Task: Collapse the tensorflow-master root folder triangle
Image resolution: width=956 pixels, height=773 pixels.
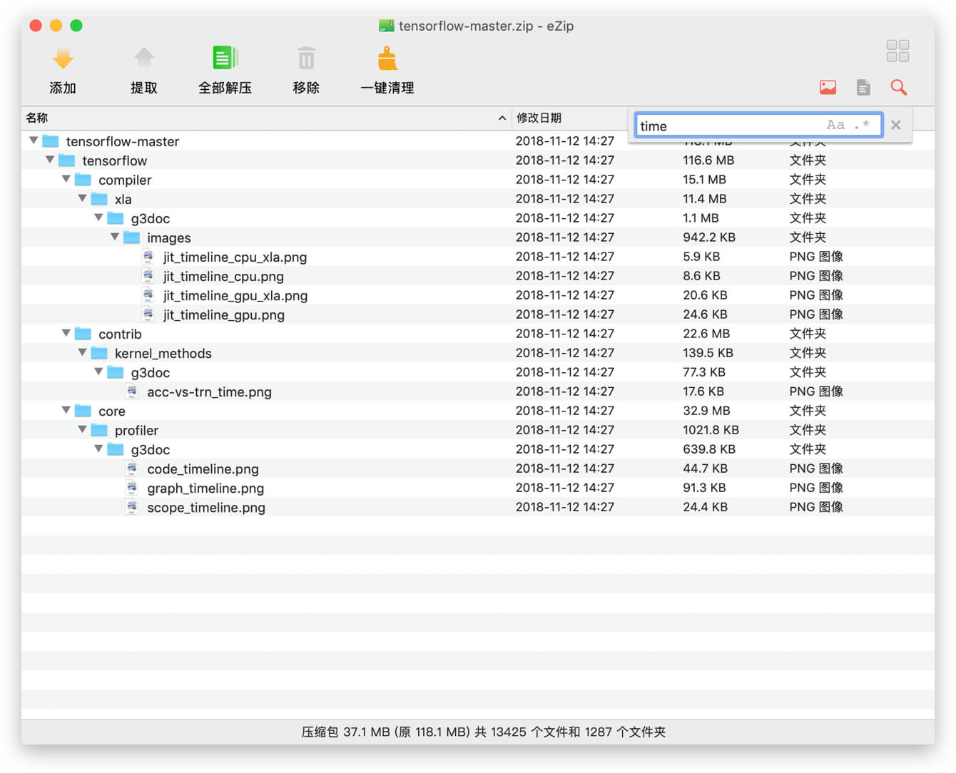Action: [x=33, y=140]
